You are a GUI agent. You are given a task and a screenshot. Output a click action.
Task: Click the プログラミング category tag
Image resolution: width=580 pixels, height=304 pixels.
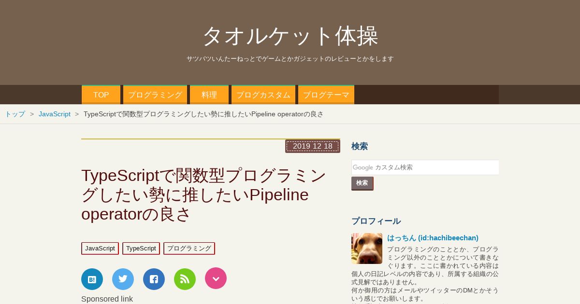pos(189,249)
